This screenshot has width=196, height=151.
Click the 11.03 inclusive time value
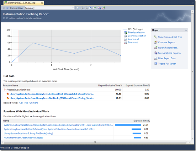point(119,98)
